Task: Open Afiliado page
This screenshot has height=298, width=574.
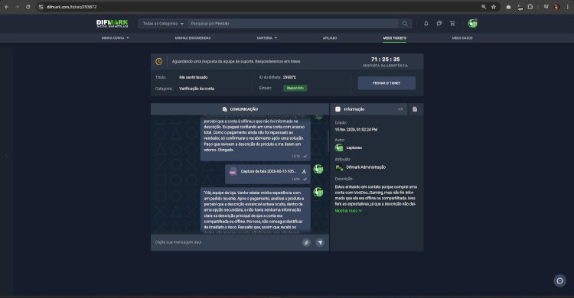Action: coord(330,38)
